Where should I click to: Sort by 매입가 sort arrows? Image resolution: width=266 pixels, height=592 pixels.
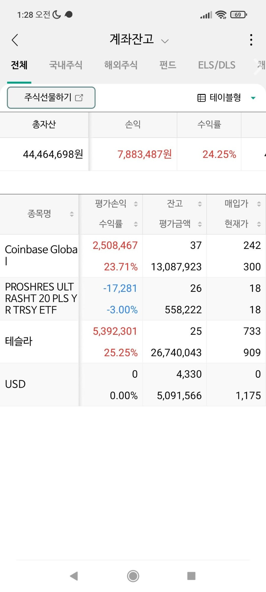click(259, 204)
